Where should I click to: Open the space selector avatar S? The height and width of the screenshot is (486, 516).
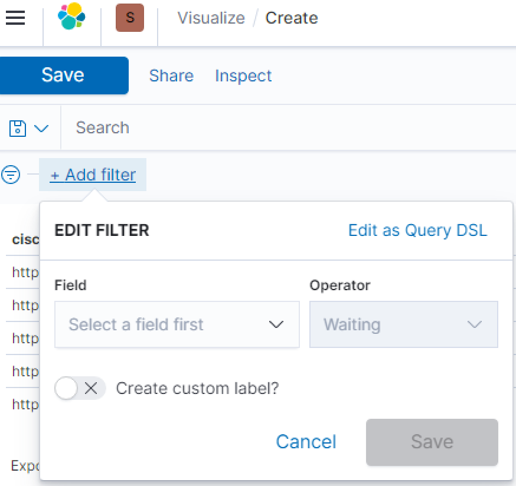click(x=130, y=18)
